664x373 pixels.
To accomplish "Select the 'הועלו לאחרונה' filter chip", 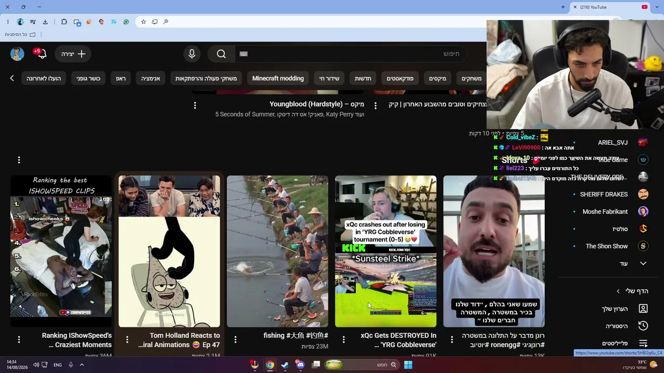I will click(x=44, y=78).
